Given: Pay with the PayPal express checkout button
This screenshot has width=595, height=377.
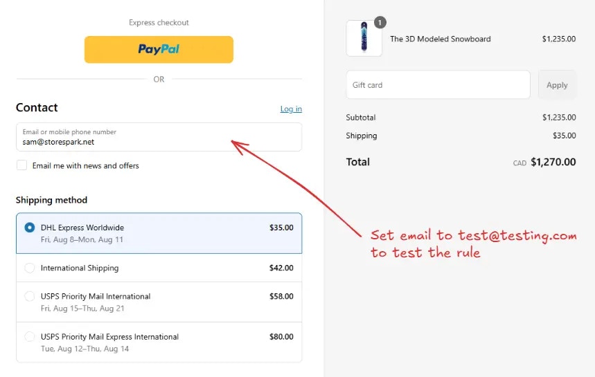Looking at the screenshot, I should pos(159,50).
